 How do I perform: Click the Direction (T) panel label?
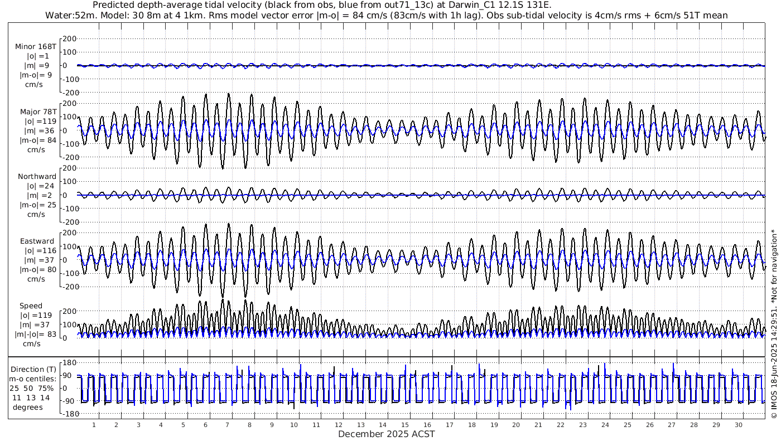33,369
